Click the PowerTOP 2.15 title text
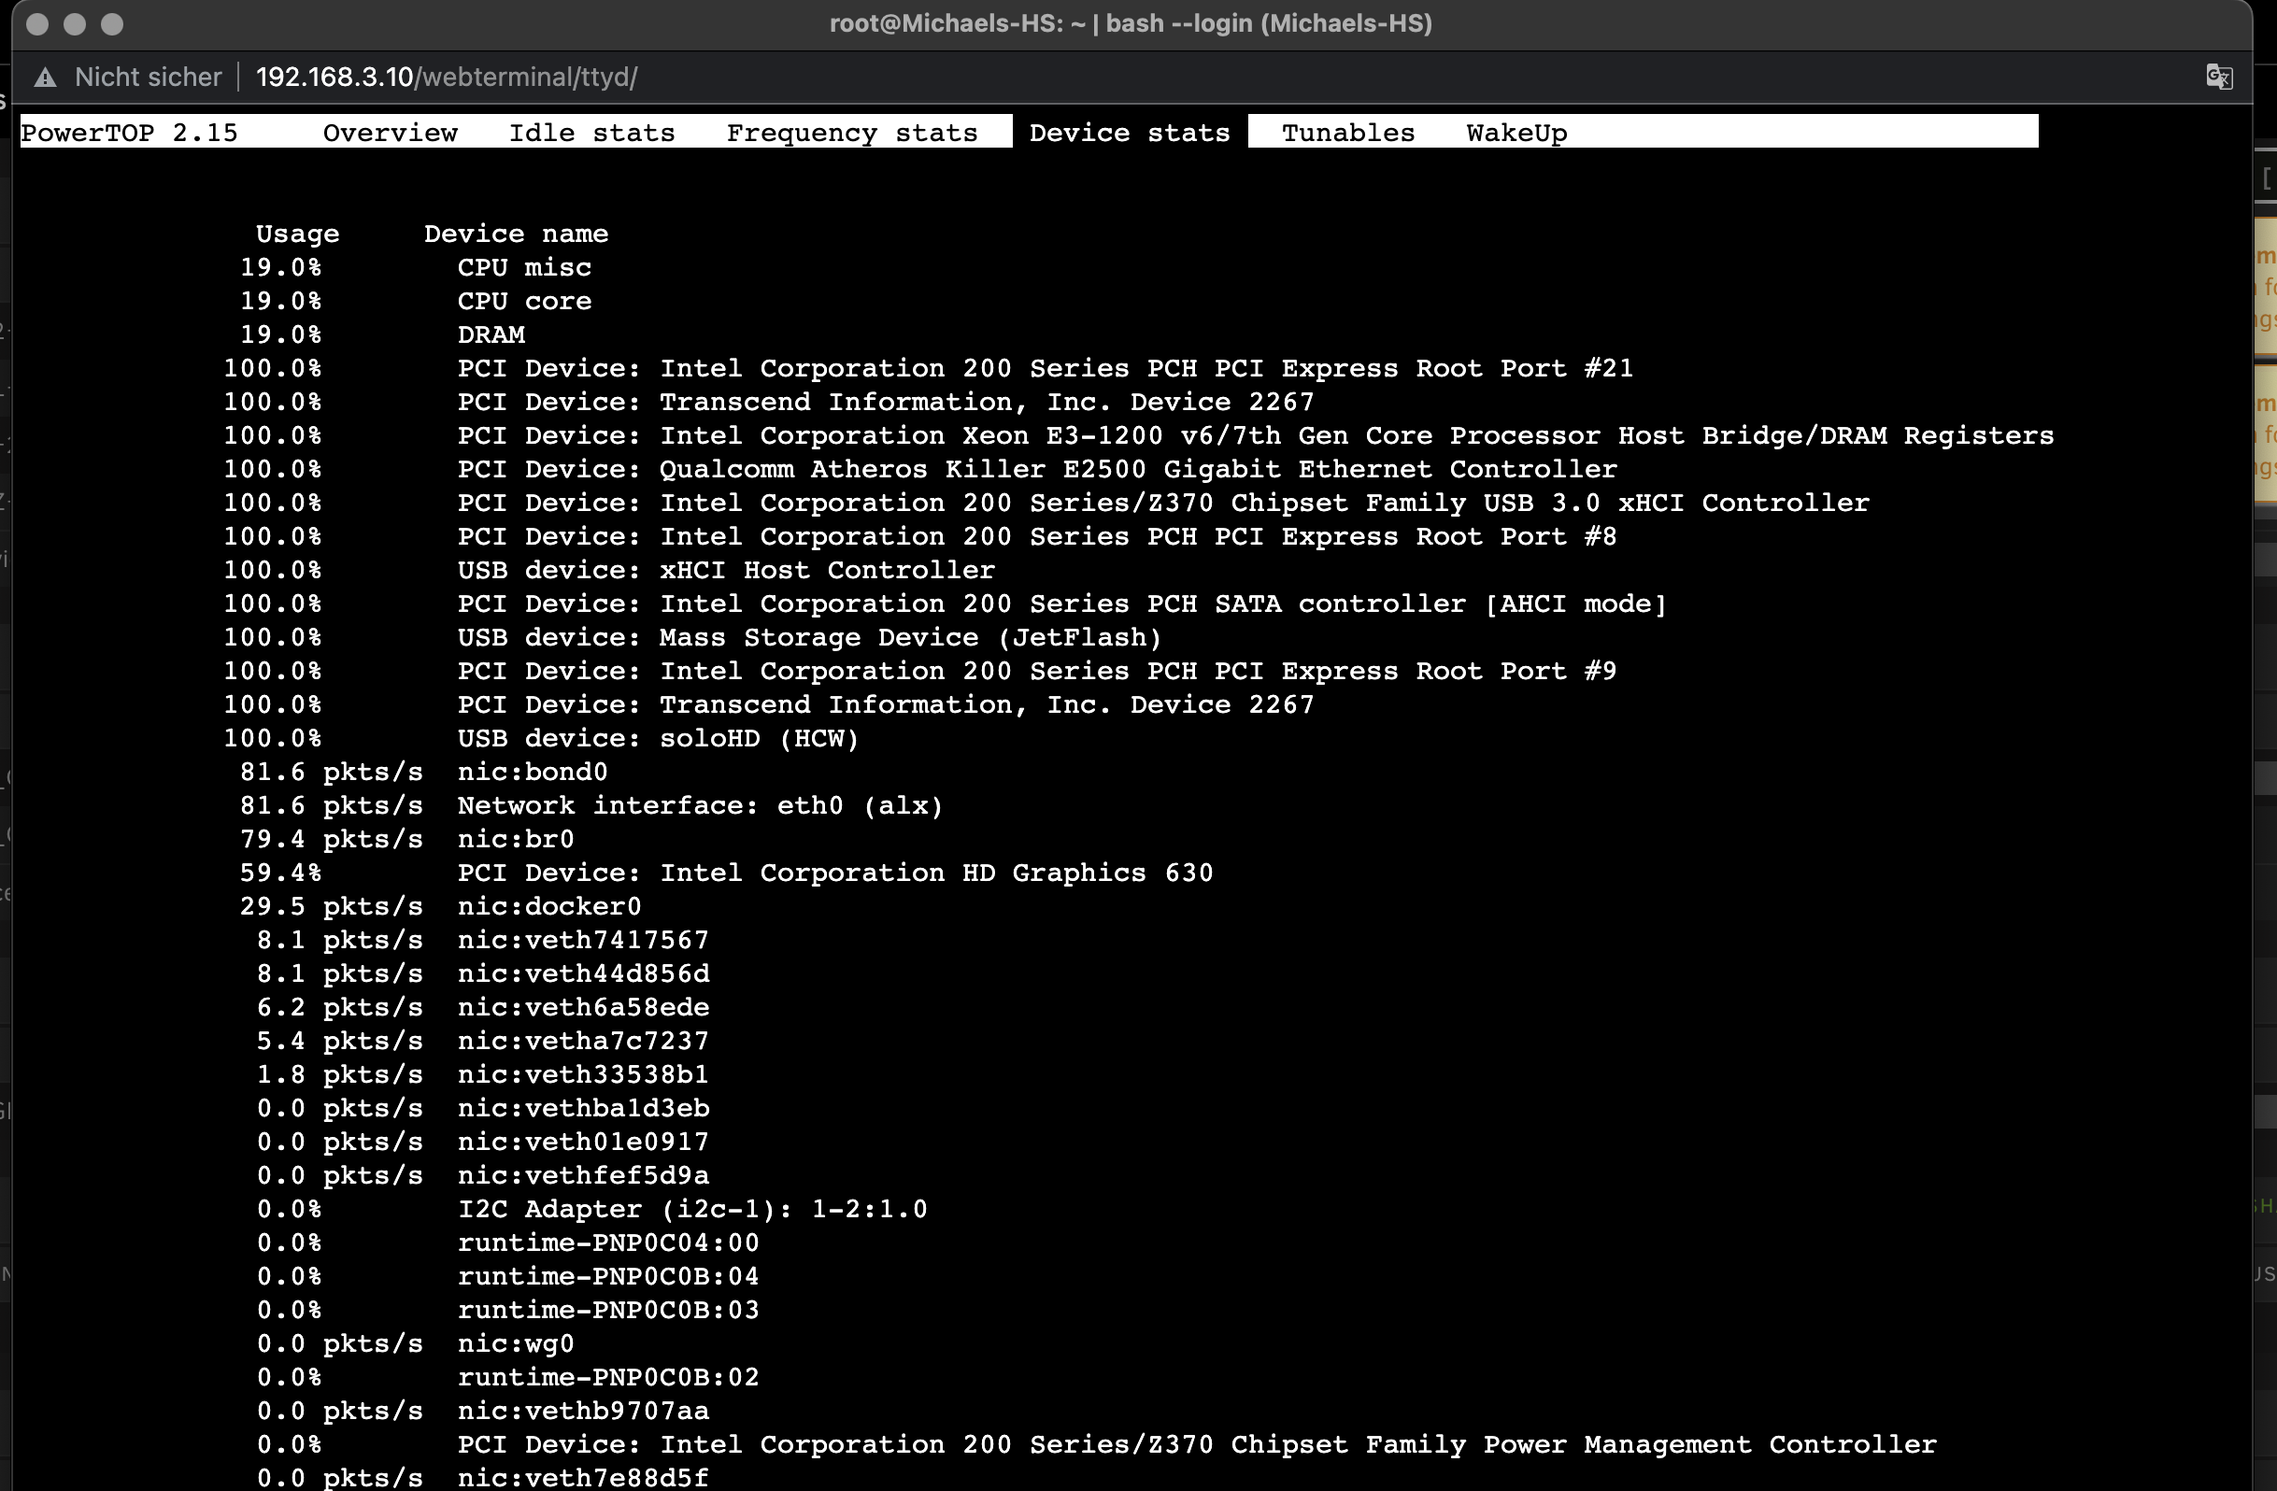 coord(129,132)
